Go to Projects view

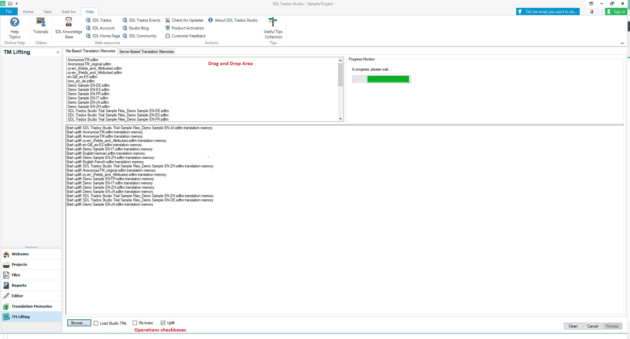[x=31, y=264]
